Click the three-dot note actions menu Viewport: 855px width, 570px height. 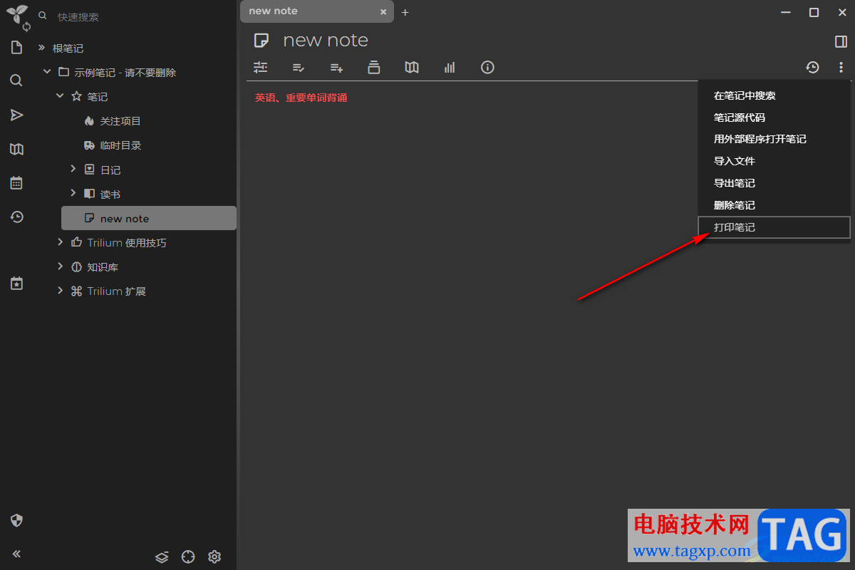click(841, 67)
